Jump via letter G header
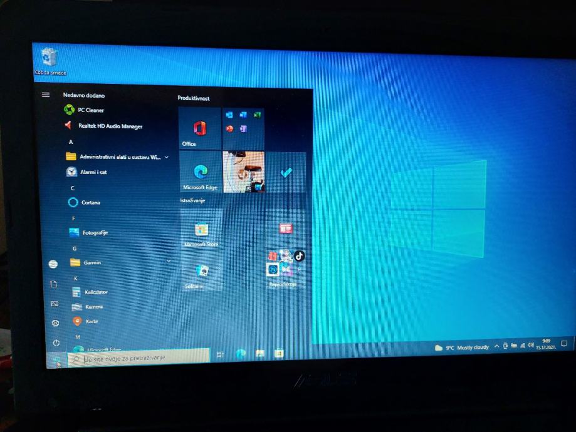This screenshot has width=576, height=432. pos(75,249)
